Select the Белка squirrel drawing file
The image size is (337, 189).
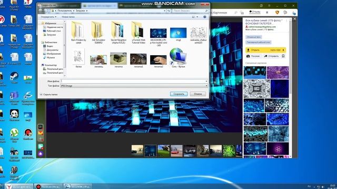click(x=78, y=58)
